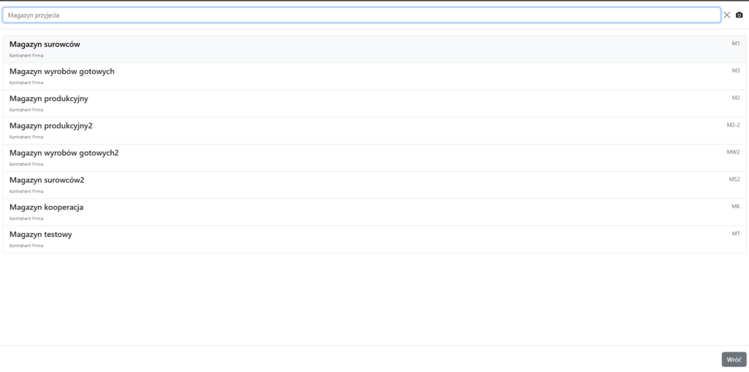
Task: Click the camera scan icon
Action: [739, 15]
